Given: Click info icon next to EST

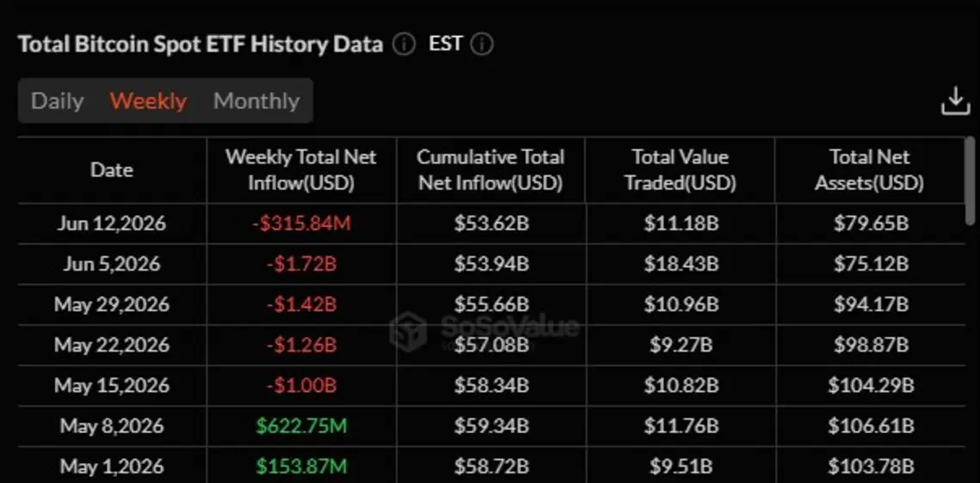Looking at the screenshot, I should pos(482,45).
